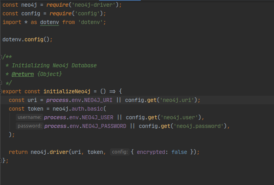Click the arrow function symbol after the parentheses
Viewport: 274px width, 185px height.
(112, 91)
